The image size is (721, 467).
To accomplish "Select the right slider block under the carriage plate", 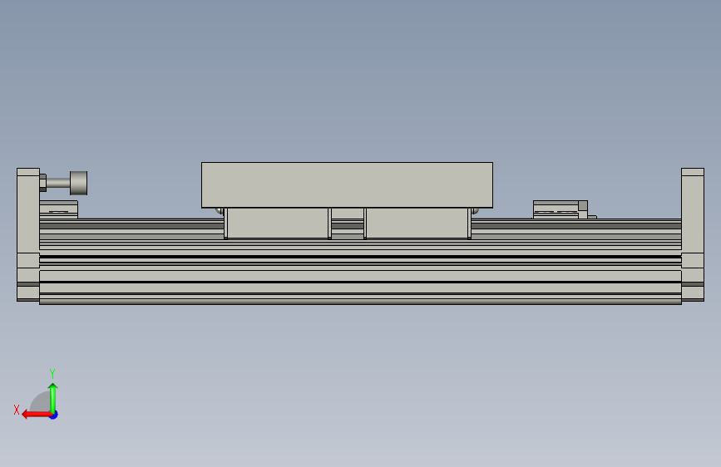I will pyautogui.click(x=417, y=224).
